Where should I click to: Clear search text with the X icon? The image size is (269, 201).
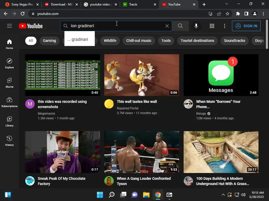(167, 26)
